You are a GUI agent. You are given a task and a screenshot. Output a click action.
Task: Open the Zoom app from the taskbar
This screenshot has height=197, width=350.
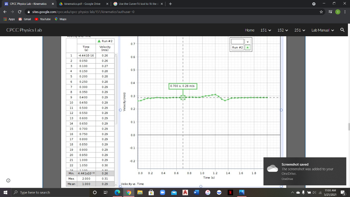(x=162, y=192)
